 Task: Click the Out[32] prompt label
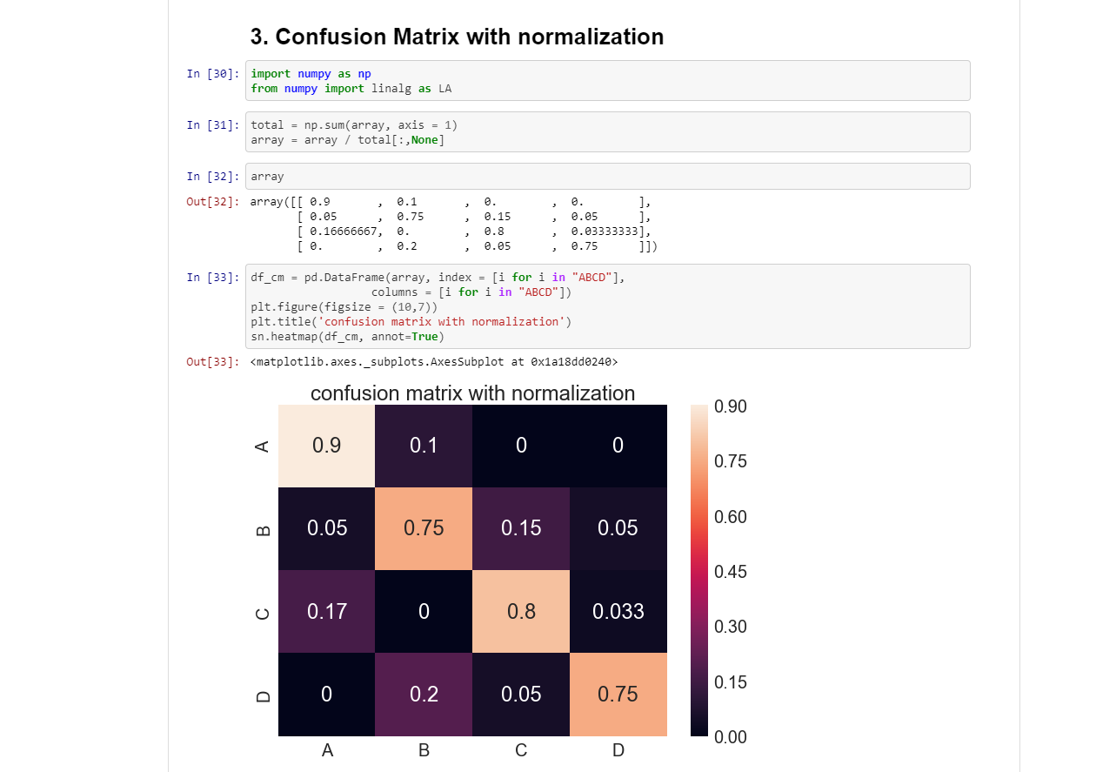click(x=212, y=202)
